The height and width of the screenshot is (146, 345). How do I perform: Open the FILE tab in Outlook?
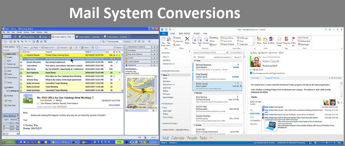point(163,33)
